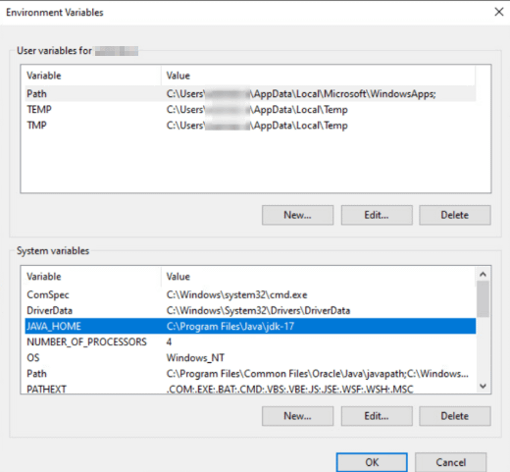
Task: Click New under system variables
Action: (x=297, y=416)
